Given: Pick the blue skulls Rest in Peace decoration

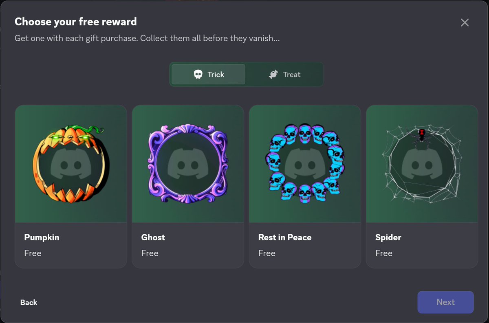Looking at the screenshot, I should [x=305, y=162].
